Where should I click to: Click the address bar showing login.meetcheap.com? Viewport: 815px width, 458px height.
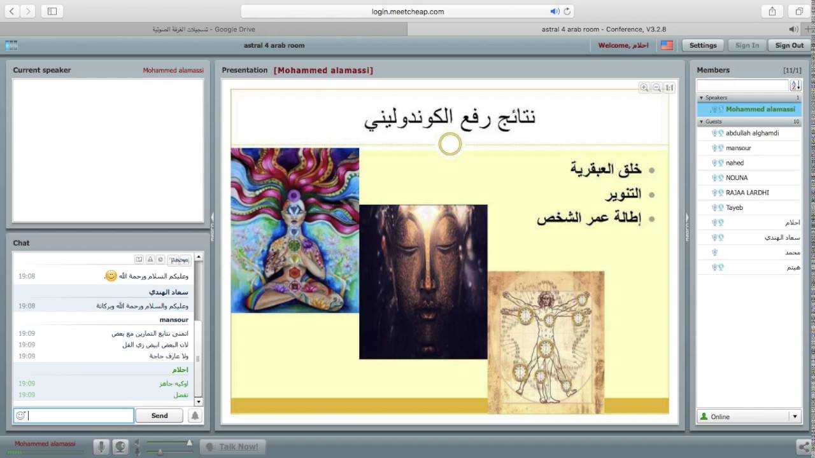coord(407,11)
